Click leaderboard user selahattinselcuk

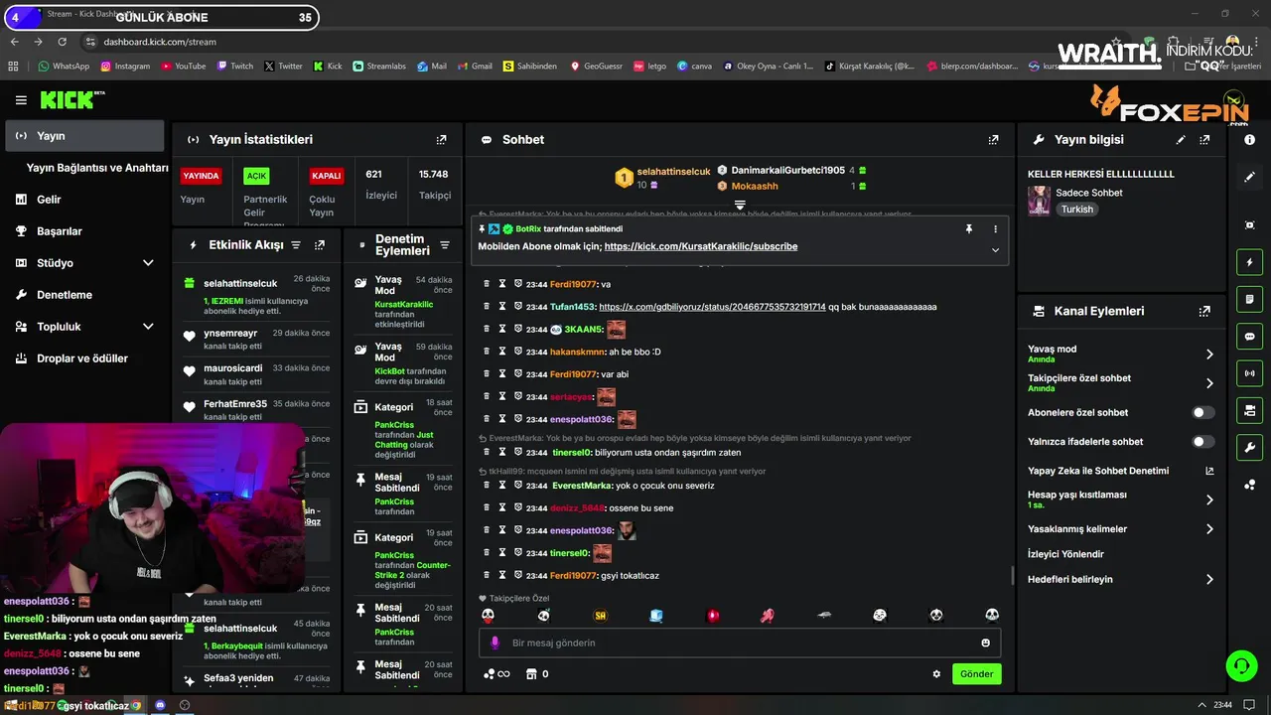(x=672, y=172)
